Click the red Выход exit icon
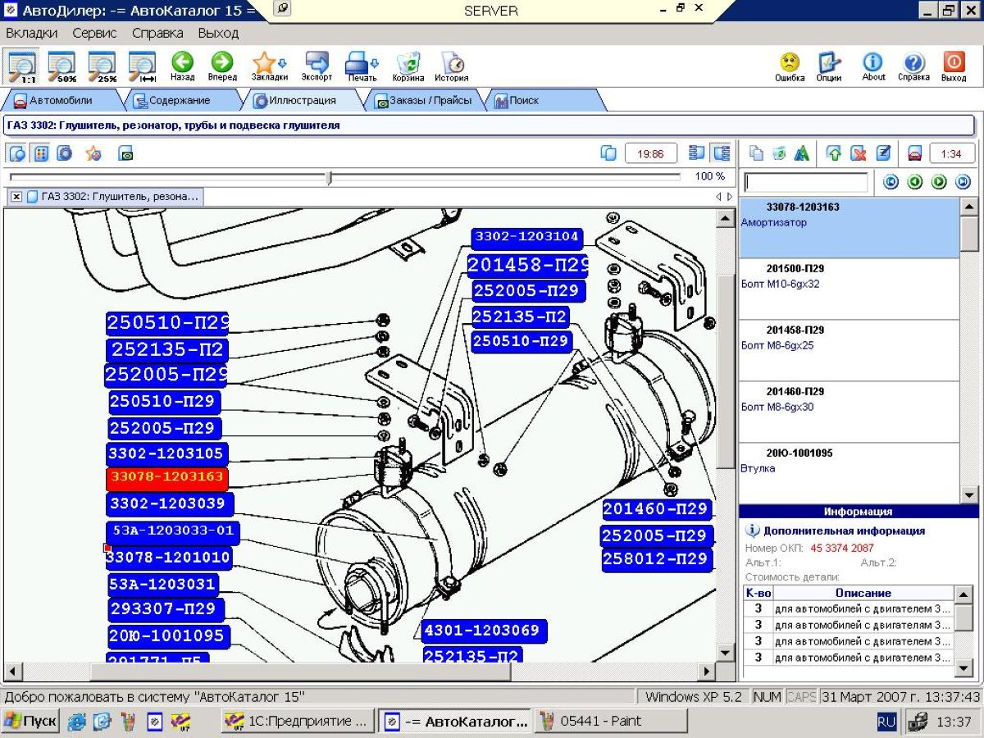The height and width of the screenshot is (738, 984). (x=954, y=66)
